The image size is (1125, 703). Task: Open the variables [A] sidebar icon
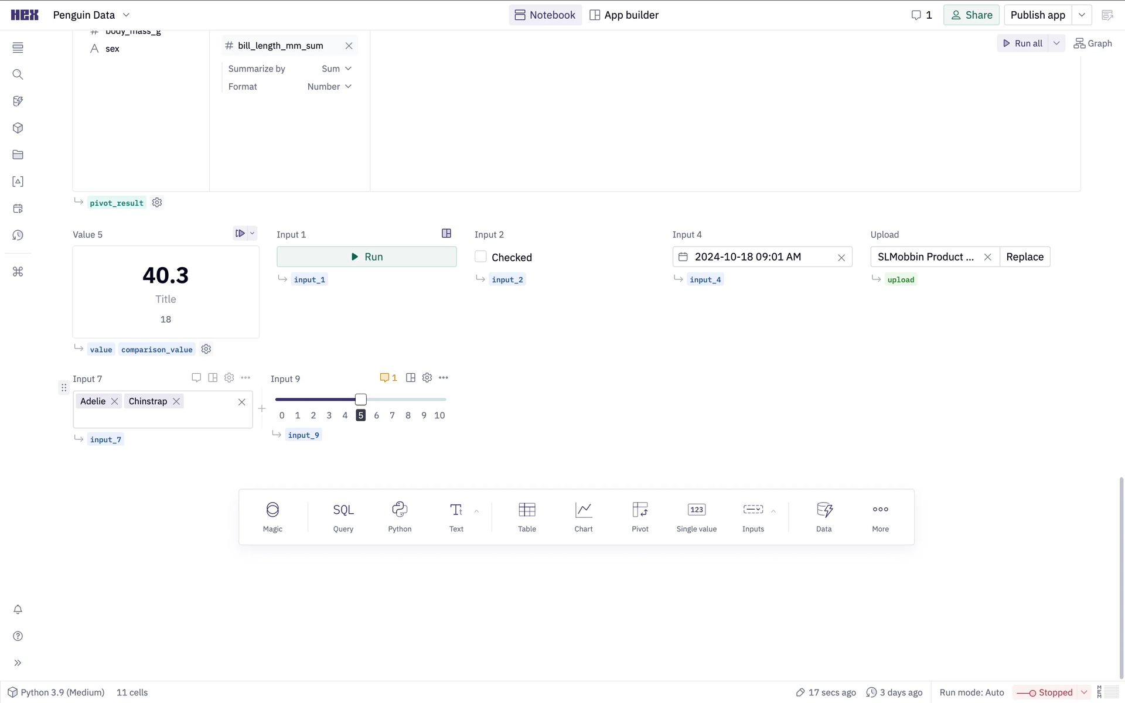coord(18,182)
